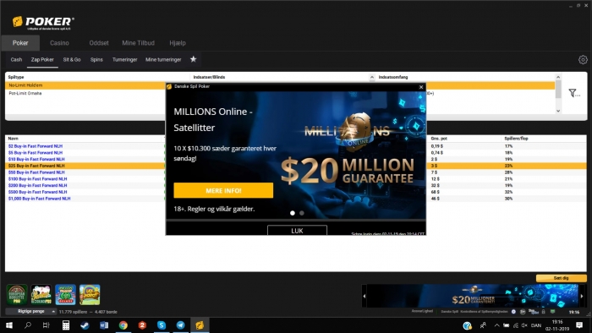Viewport: 592px width, 333px height.
Task: Launch the European Roulette Pro game icon
Action: (x=17, y=294)
